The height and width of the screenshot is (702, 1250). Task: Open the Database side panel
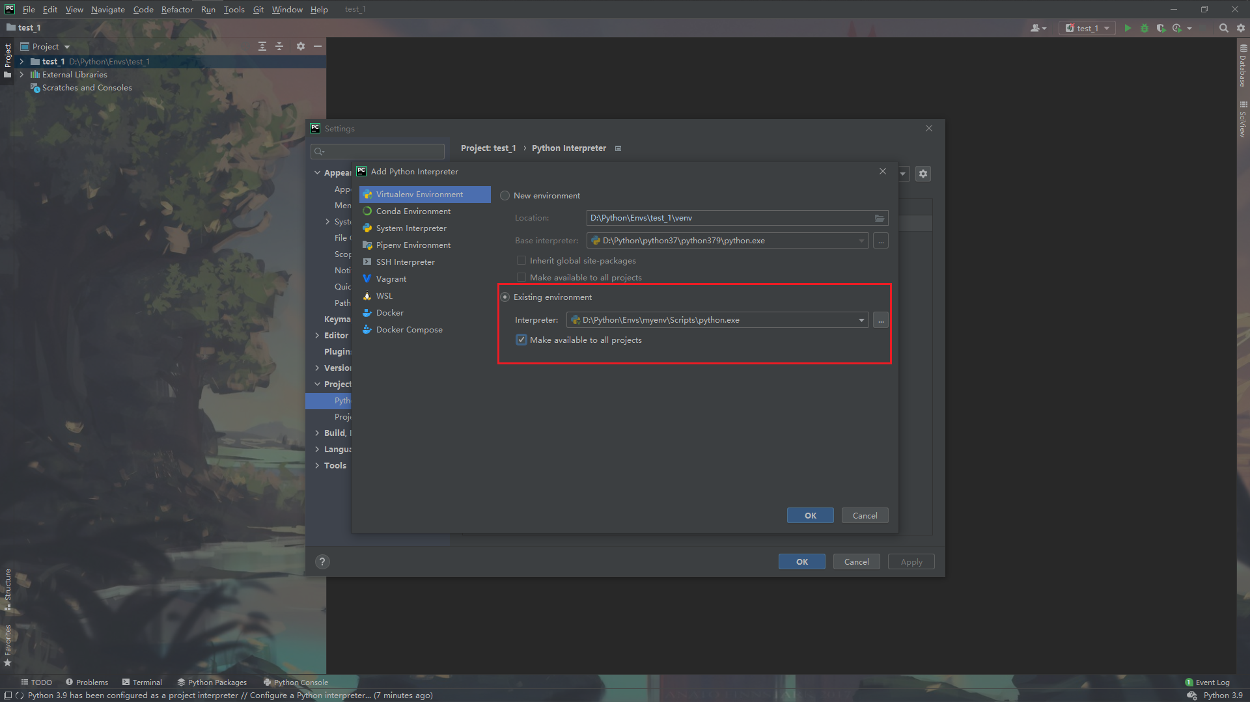1243,66
